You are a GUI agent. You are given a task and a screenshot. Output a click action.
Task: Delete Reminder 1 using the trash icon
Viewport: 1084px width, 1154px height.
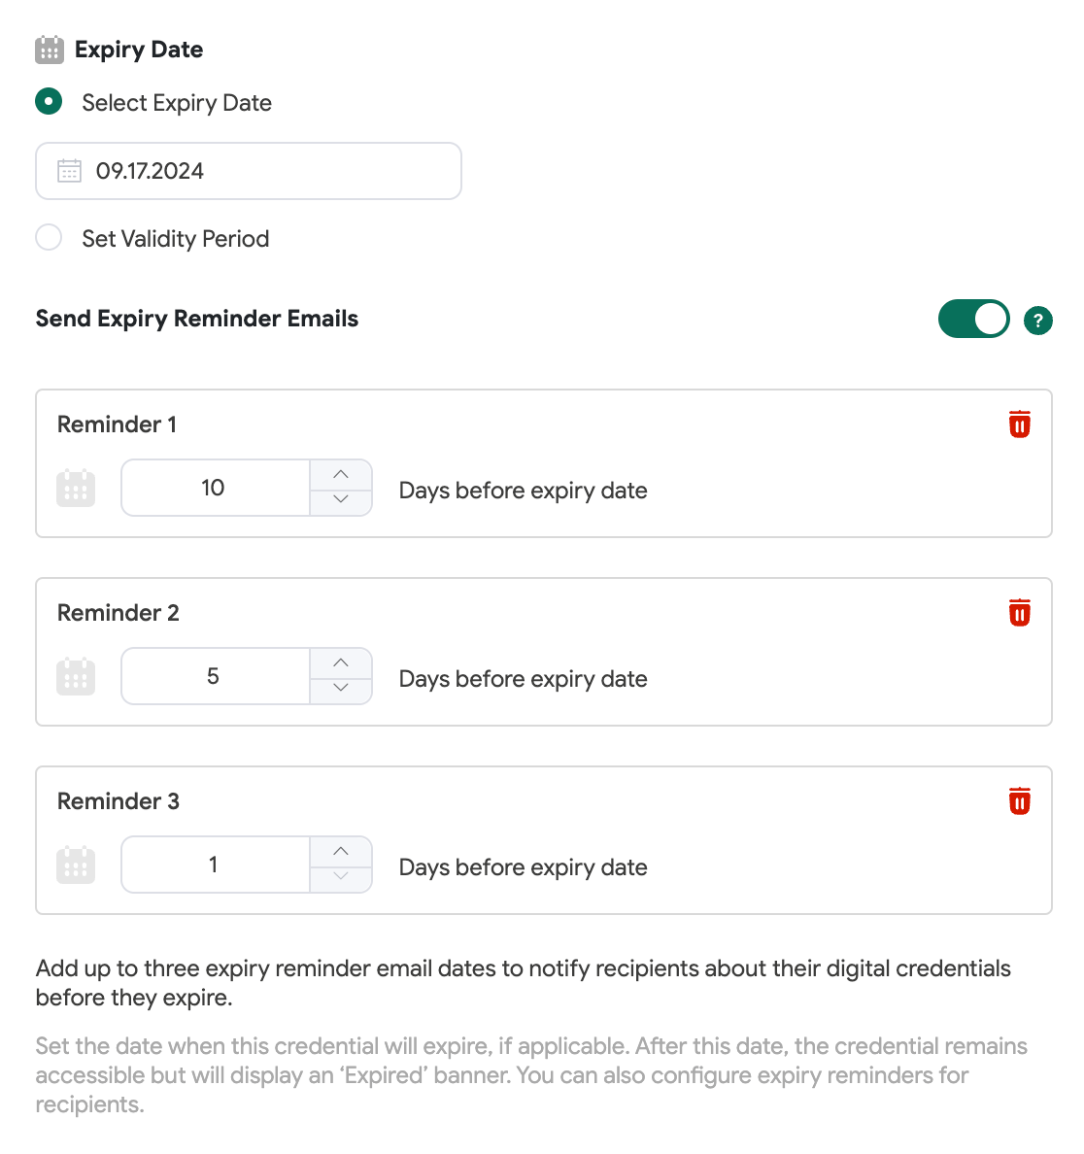pyautogui.click(x=1019, y=424)
